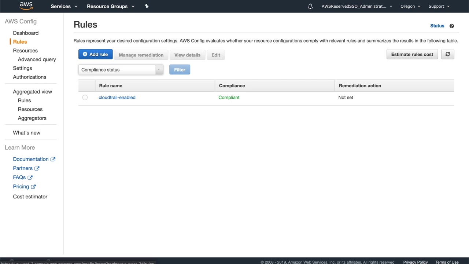Click the refresh rules icon button

pyautogui.click(x=448, y=54)
